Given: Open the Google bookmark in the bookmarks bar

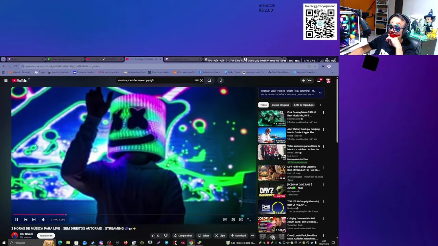Looking at the screenshot, I should 40,72.
